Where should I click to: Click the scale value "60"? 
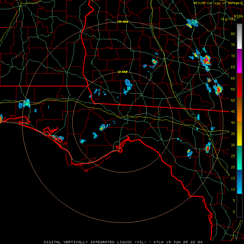(x=233, y=78)
